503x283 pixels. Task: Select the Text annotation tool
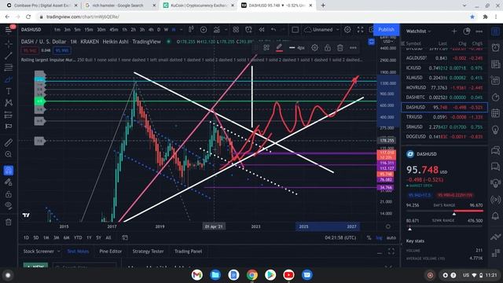pyautogui.click(x=9, y=91)
